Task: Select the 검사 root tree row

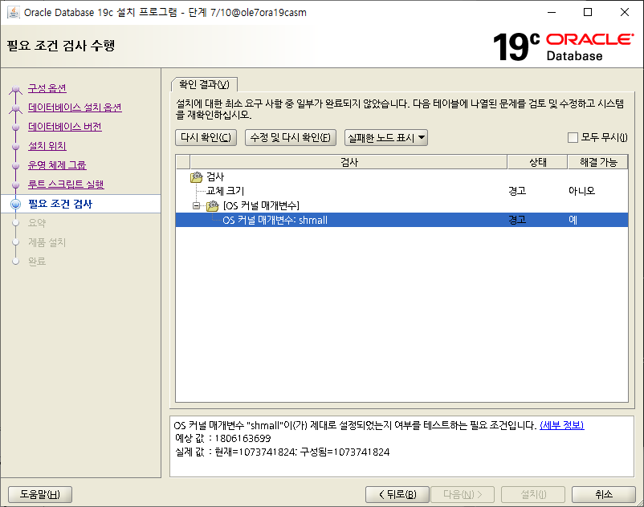Action: [x=401, y=176]
